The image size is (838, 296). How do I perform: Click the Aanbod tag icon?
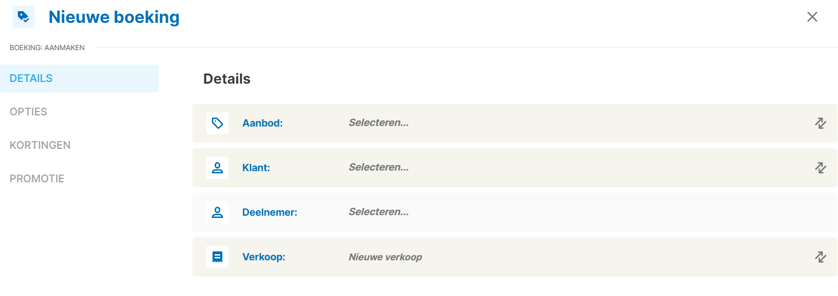[x=217, y=123]
